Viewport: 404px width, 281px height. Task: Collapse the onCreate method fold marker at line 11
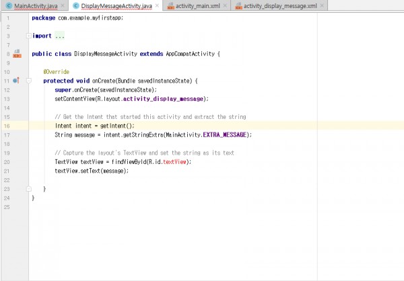29,81
